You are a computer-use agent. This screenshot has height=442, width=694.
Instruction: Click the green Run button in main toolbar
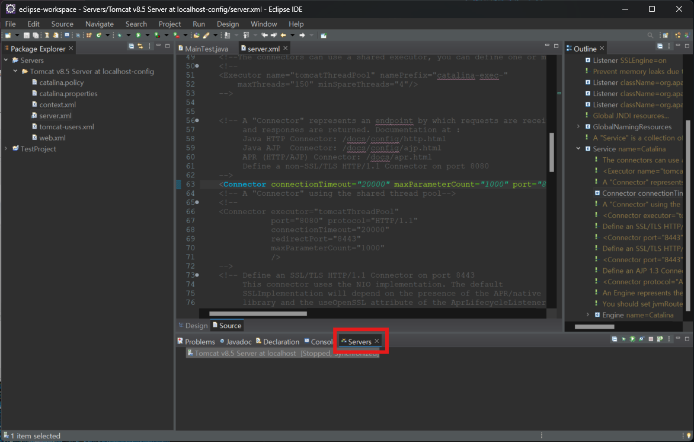(138, 36)
